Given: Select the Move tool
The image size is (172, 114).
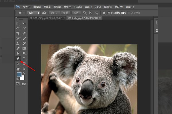Looking at the screenshot, I should pyautogui.click(x=24, y=23).
